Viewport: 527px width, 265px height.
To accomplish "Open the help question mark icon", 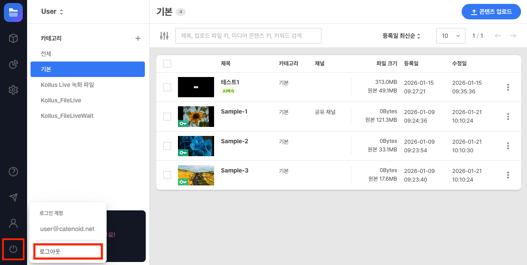I will [x=13, y=172].
